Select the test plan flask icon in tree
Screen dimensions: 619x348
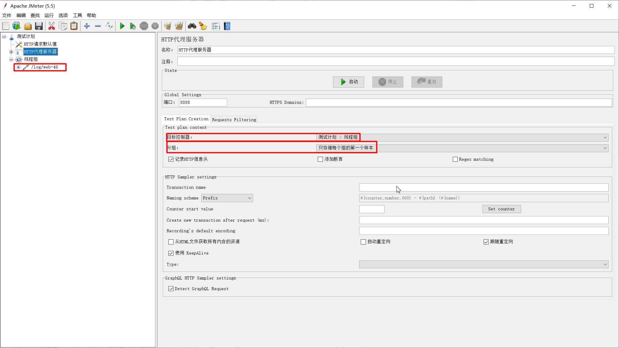coord(12,37)
